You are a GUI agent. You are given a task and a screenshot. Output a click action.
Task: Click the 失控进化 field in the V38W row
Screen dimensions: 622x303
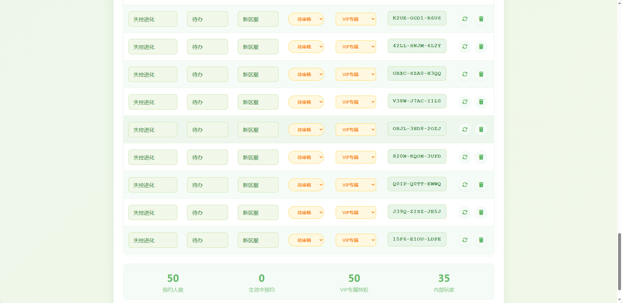coord(153,102)
